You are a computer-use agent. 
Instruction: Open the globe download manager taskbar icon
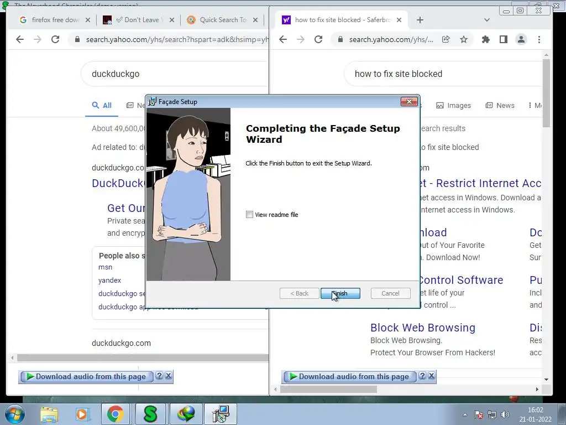pyautogui.click(x=186, y=414)
